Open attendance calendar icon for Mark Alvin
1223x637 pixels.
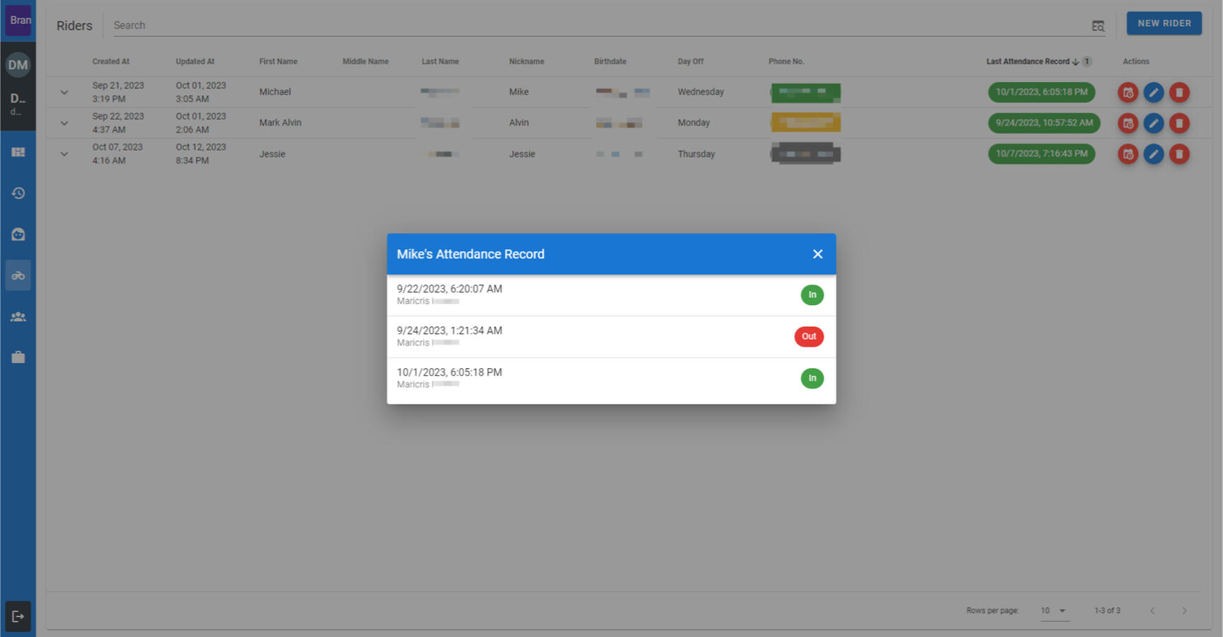pos(1127,123)
